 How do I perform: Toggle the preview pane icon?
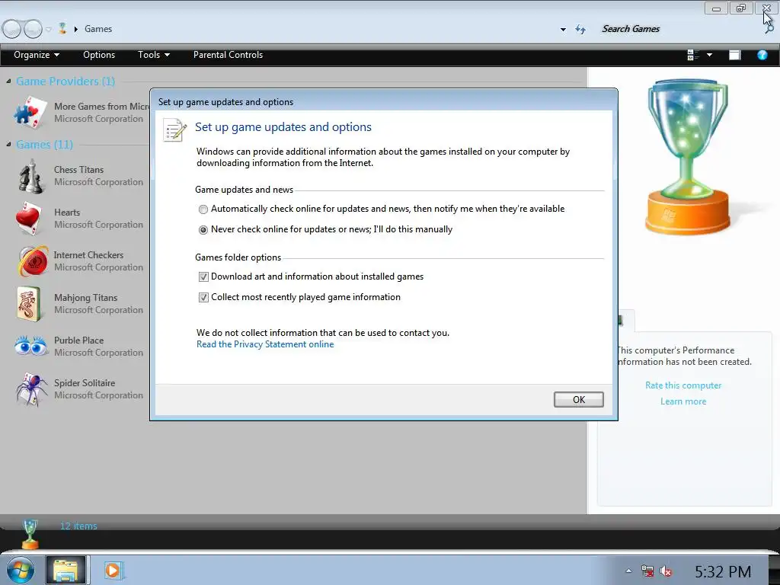point(735,55)
